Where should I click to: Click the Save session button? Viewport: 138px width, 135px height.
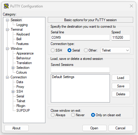121,86
